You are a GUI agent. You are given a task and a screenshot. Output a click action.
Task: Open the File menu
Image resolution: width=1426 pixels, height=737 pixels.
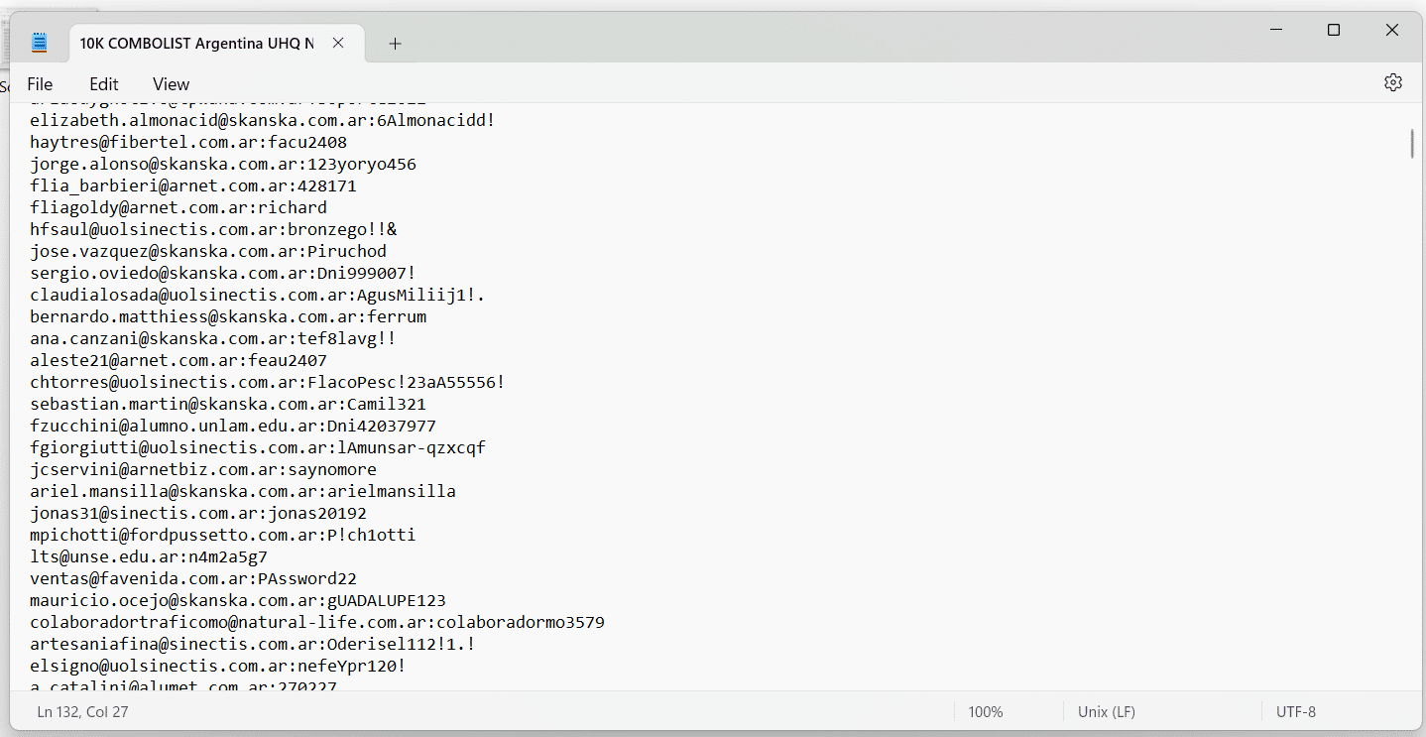(41, 84)
